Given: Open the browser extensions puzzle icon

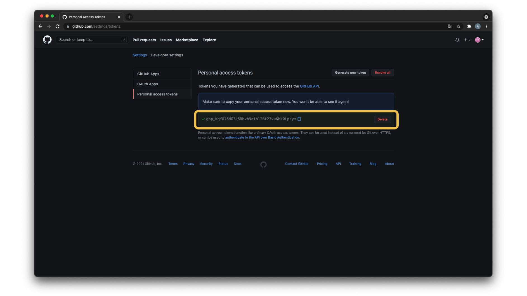Looking at the screenshot, I should 469,26.
